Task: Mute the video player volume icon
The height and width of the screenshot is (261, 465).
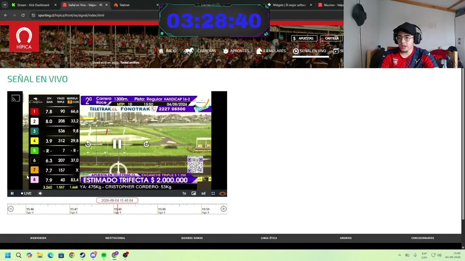Action: (x=40, y=193)
